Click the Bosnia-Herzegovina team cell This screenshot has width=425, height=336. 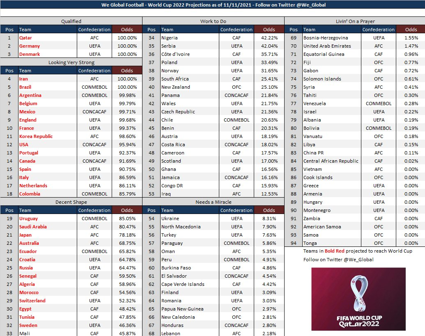pos(331,38)
